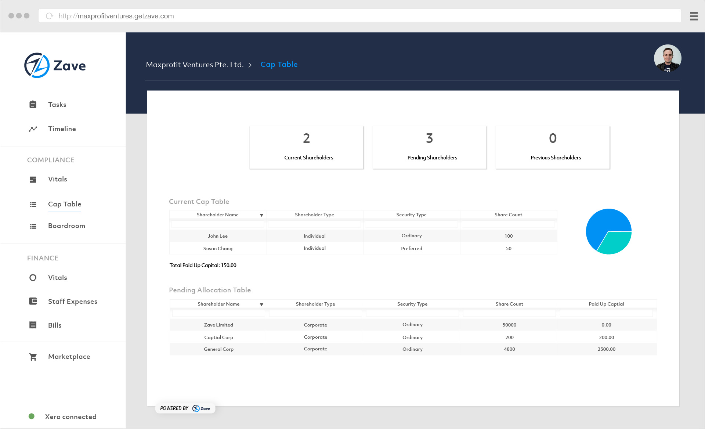Viewport: 705px width, 429px height.
Task: Select the John Lee row
Action: point(363,236)
